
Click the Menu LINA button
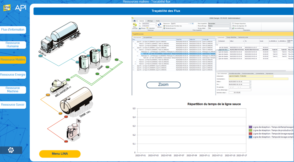click(60, 154)
